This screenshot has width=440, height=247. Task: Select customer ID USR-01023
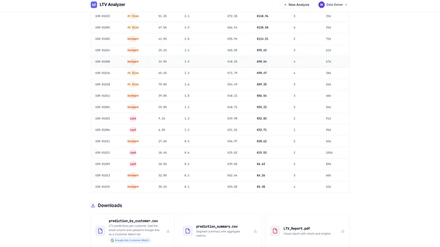[x=102, y=16]
